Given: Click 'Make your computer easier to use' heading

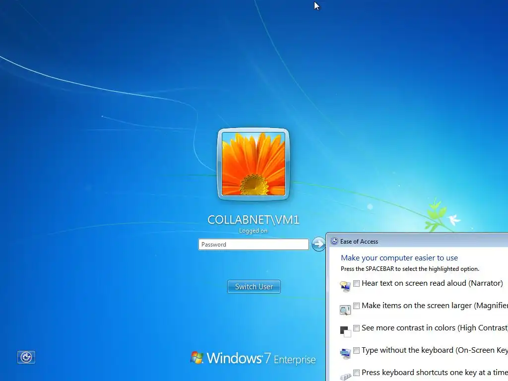Looking at the screenshot, I should (399, 258).
